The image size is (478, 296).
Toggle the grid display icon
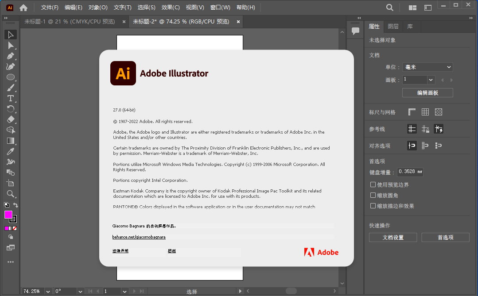425,112
